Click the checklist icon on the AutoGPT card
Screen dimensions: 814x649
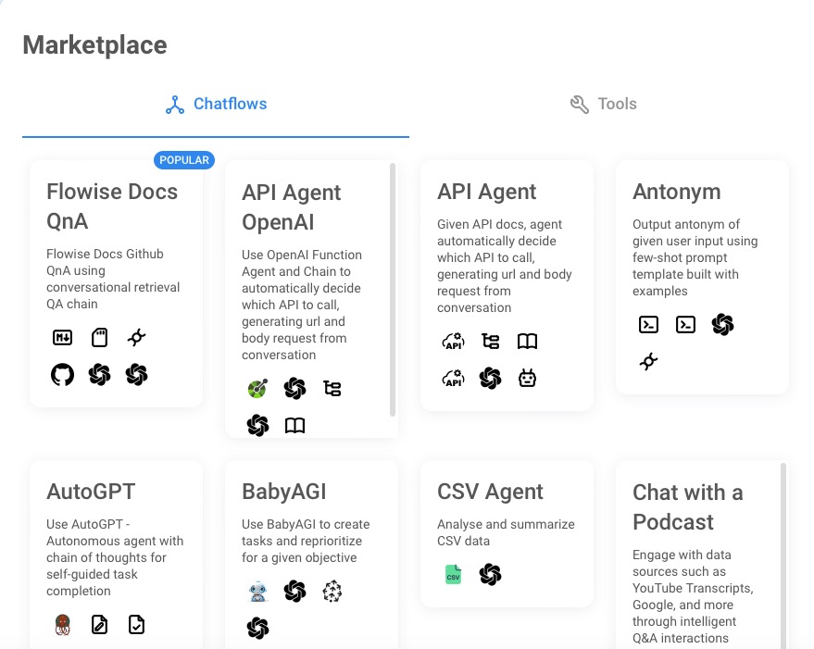point(135,624)
